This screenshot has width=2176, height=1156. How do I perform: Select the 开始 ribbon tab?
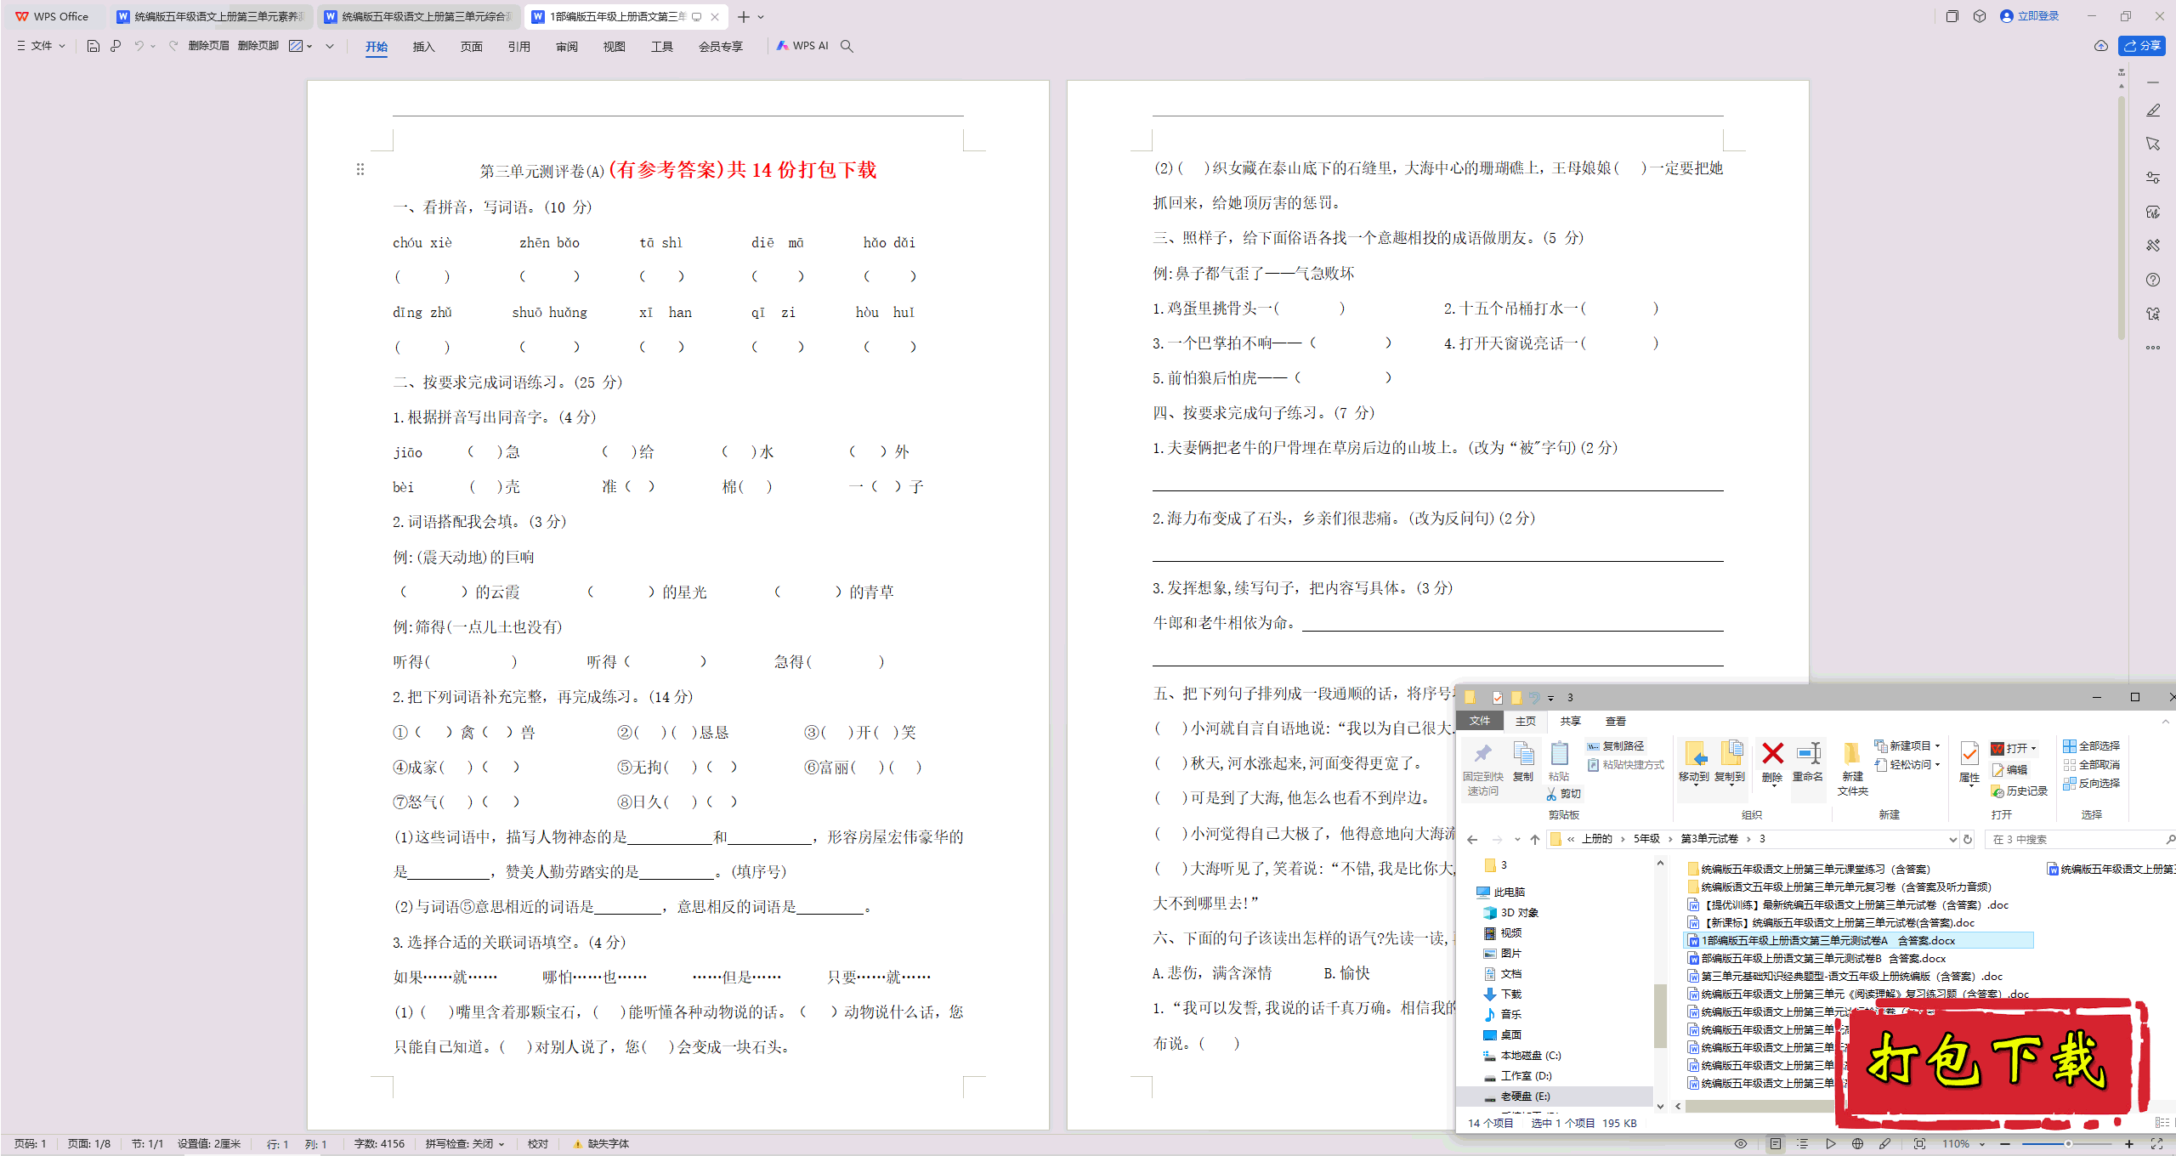coord(376,47)
